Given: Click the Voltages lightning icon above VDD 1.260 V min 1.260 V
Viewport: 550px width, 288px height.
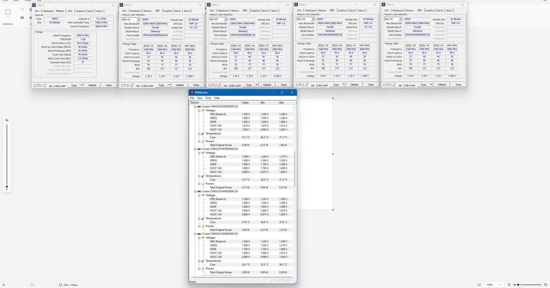Looking at the screenshot, I should [203, 110].
